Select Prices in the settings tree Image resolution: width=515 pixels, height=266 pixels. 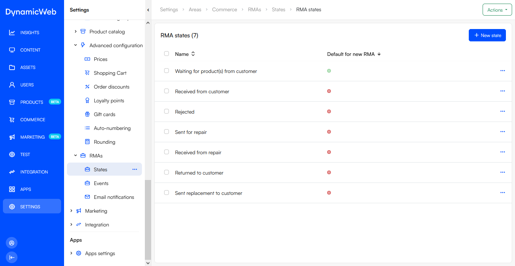(100, 59)
